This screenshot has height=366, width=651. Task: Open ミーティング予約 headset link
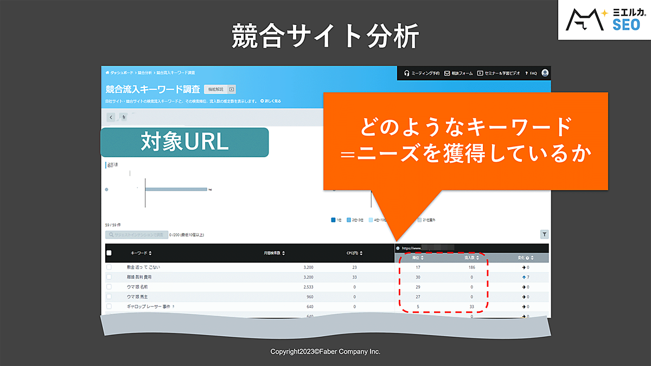422,73
